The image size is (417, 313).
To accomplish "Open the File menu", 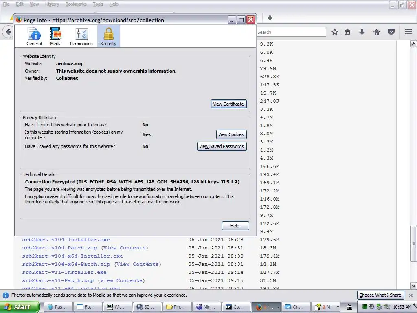I will [x=6, y=4].
